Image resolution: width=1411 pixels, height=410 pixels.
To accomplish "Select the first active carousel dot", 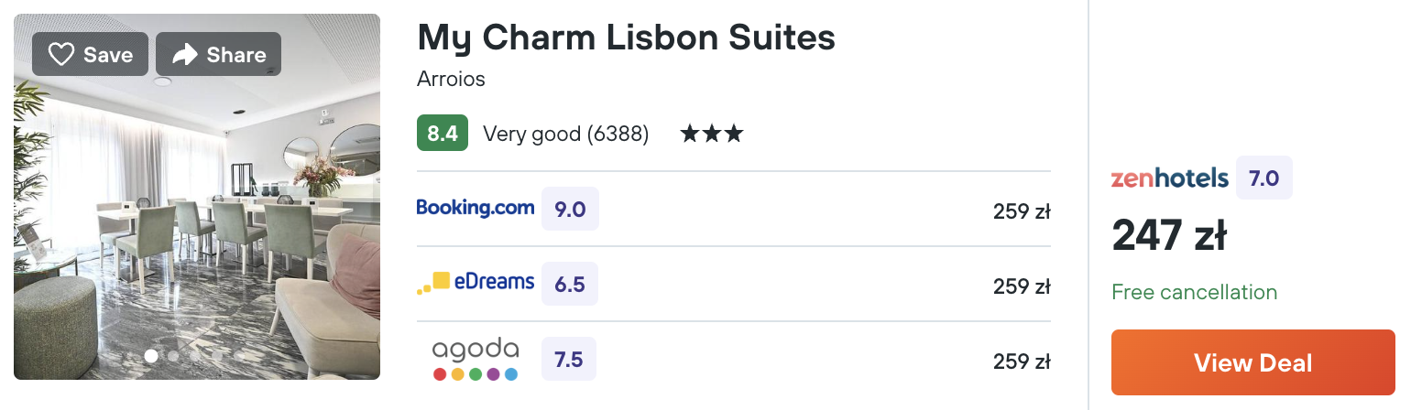I will [151, 356].
